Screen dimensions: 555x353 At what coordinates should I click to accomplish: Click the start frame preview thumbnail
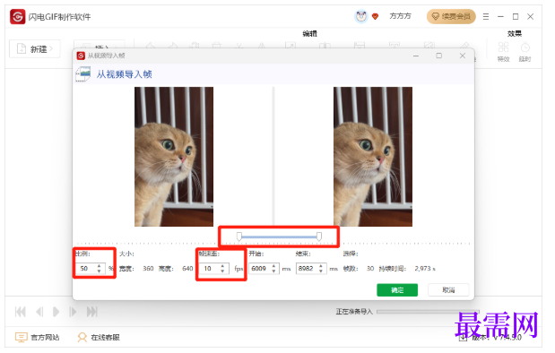click(x=174, y=157)
